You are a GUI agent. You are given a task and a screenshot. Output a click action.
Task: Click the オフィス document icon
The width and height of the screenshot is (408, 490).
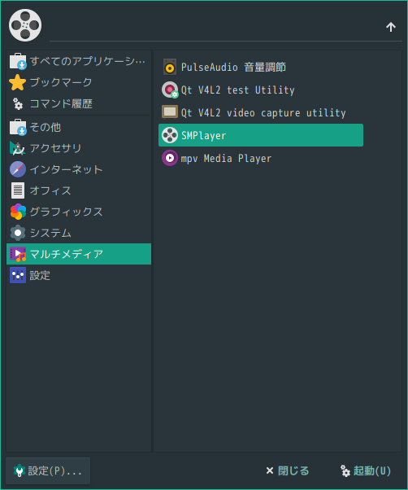[18, 190]
